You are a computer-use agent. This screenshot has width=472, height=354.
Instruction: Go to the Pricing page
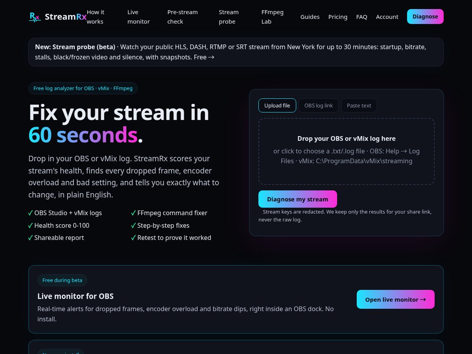pyautogui.click(x=338, y=17)
